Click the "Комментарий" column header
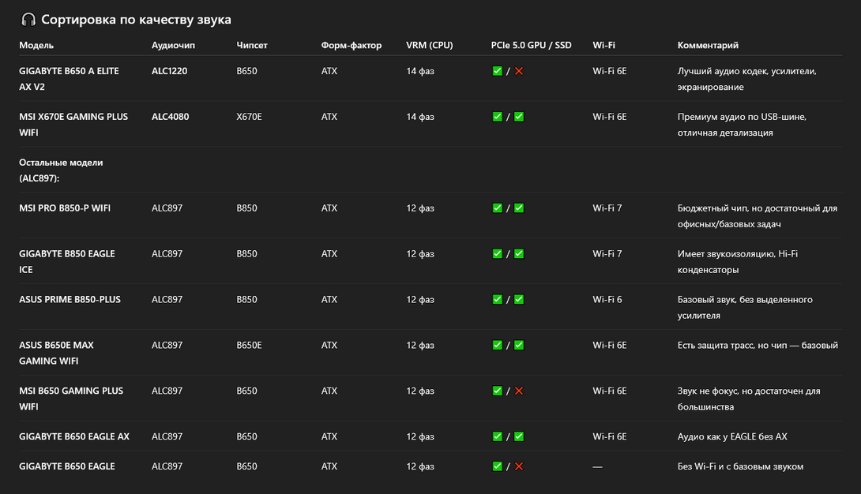 coord(708,45)
